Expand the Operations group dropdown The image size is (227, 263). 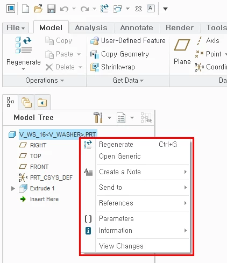[45, 81]
